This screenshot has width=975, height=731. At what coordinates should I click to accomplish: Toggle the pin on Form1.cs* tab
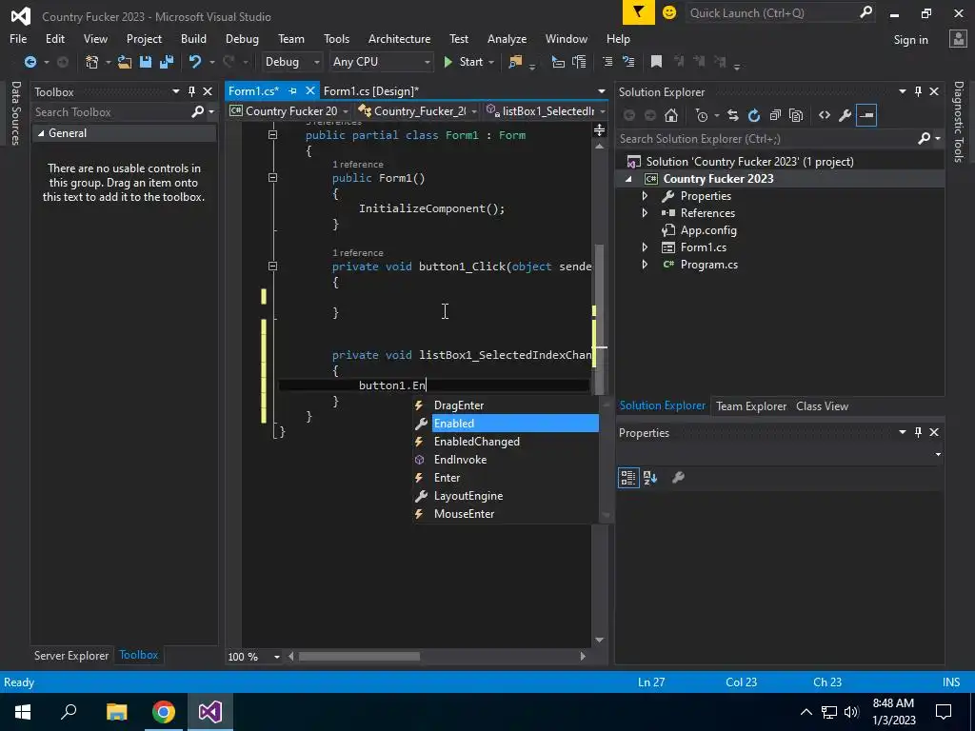(x=293, y=90)
